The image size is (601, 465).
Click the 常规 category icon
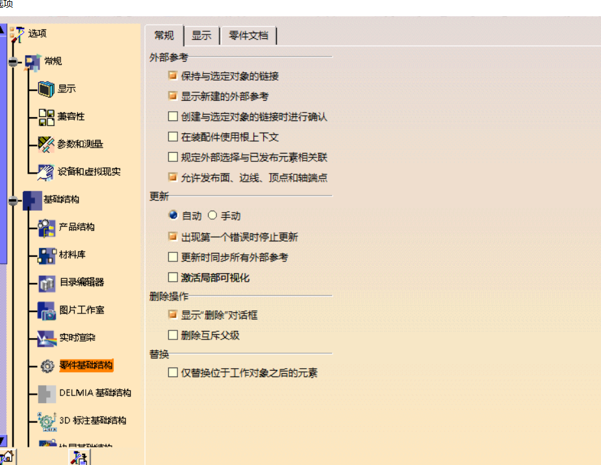tap(32, 62)
